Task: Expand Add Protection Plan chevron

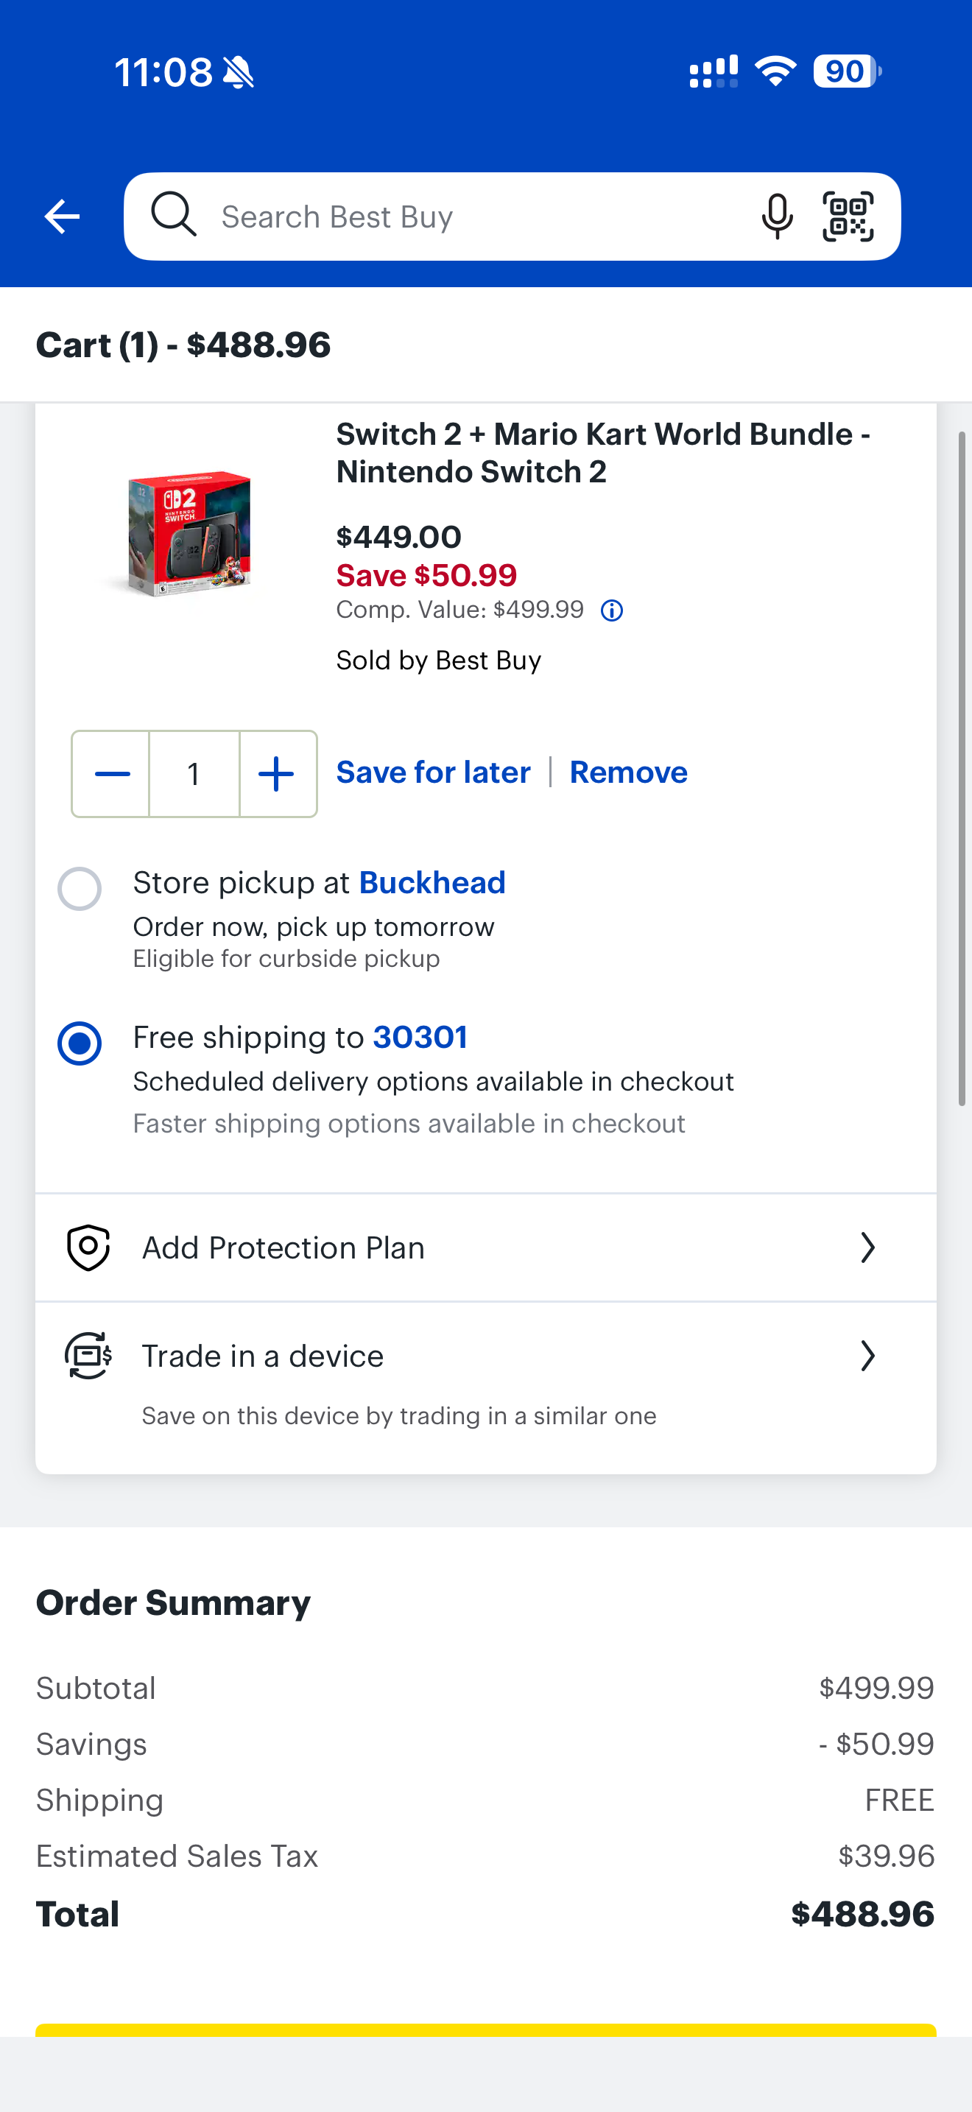Action: pyautogui.click(x=867, y=1247)
